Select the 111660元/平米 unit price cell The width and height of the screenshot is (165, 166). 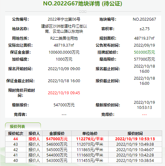click(90, 155)
